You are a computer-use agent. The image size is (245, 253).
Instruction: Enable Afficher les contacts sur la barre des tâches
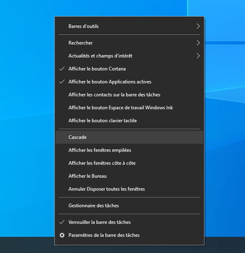point(130,94)
